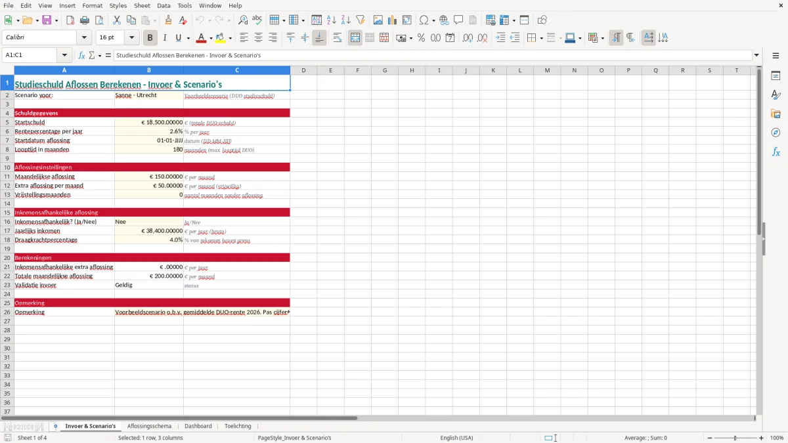Select column header Q
Image resolution: width=788 pixels, height=443 pixels.
[x=655, y=70]
